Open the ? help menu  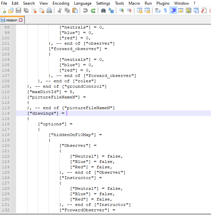(x=194, y=3)
